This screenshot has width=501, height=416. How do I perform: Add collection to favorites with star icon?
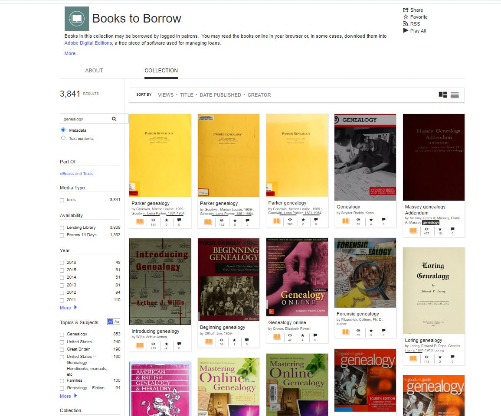pos(406,16)
